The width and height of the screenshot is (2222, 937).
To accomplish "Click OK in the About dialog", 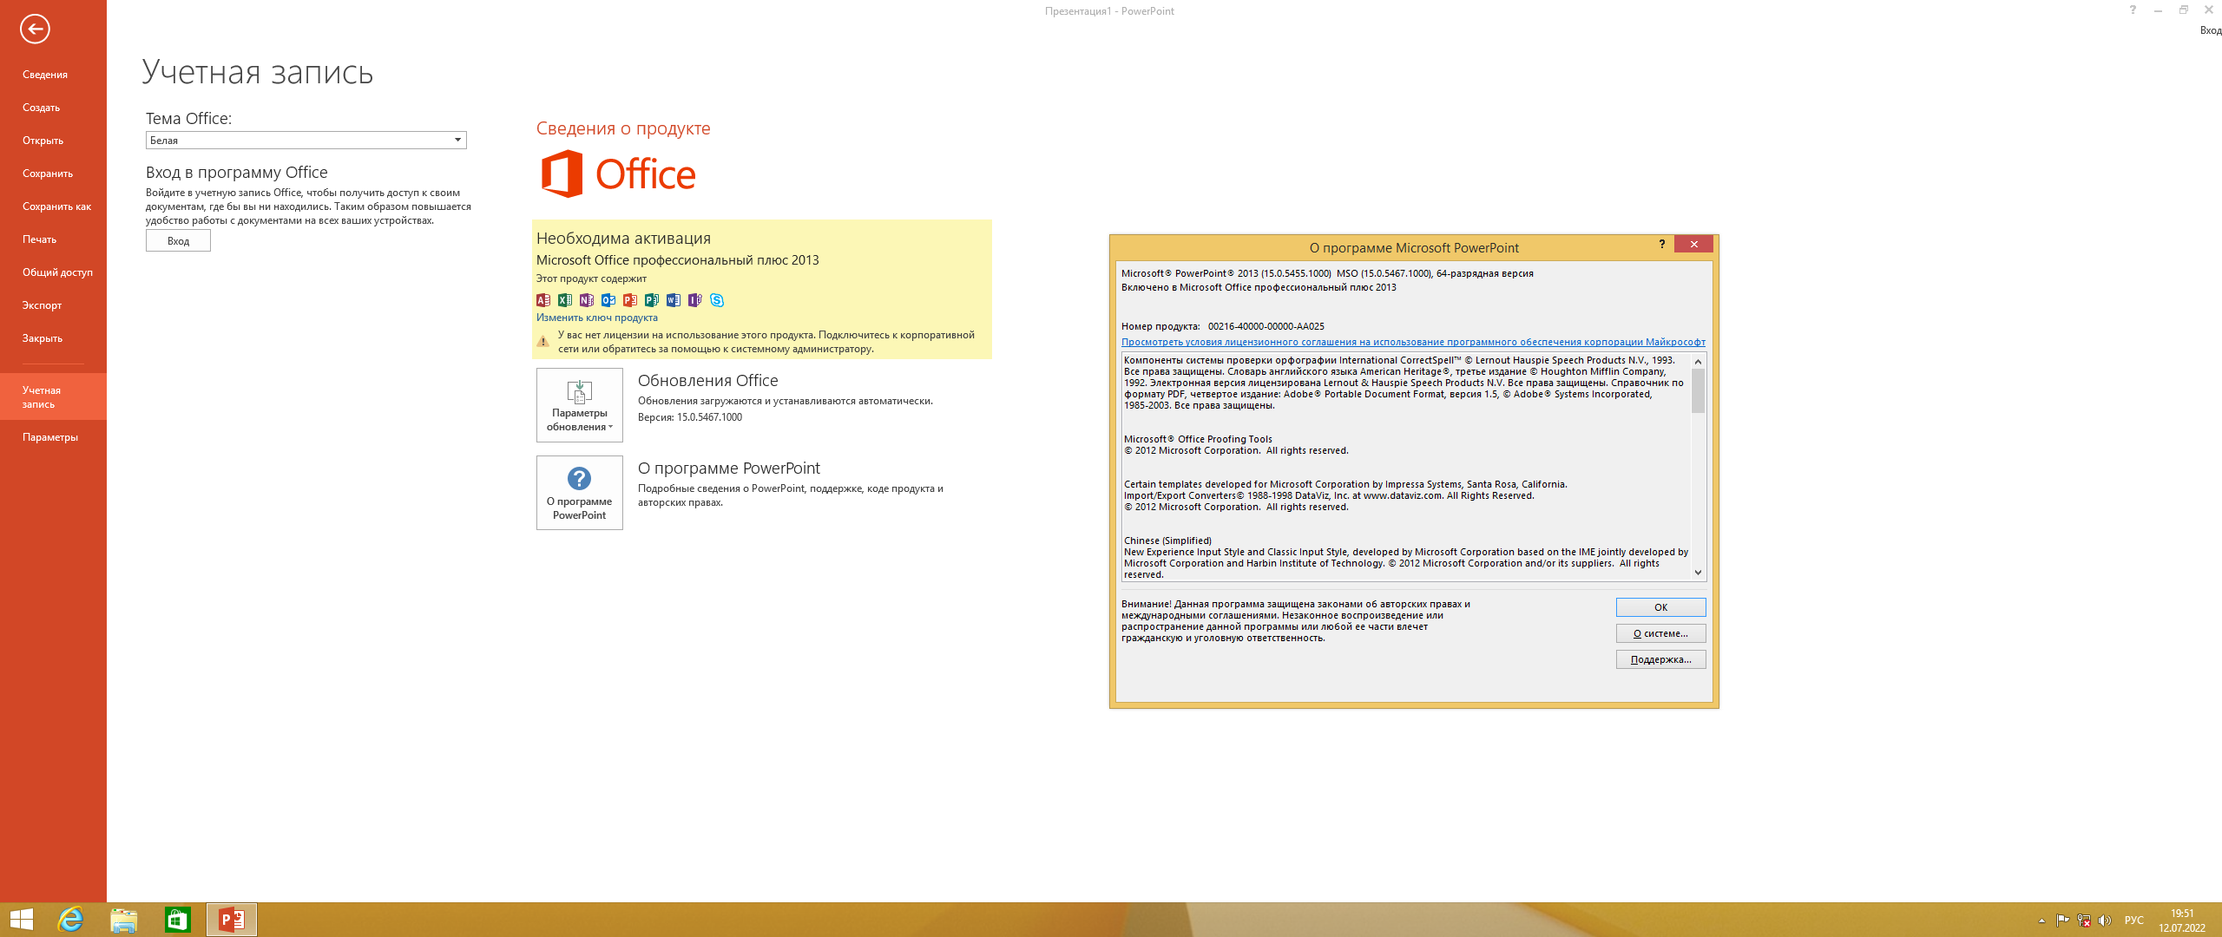I will point(1660,607).
